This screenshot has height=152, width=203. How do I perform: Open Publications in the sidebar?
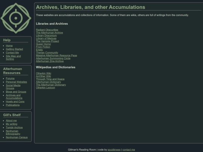(13, 105)
